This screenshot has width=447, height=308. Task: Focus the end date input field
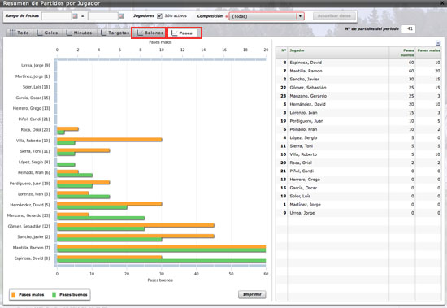[103, 16]
